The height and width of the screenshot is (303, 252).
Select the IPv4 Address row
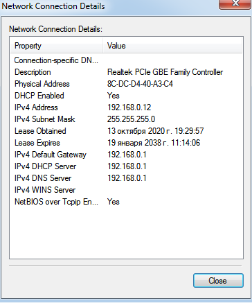click(126, 107)
